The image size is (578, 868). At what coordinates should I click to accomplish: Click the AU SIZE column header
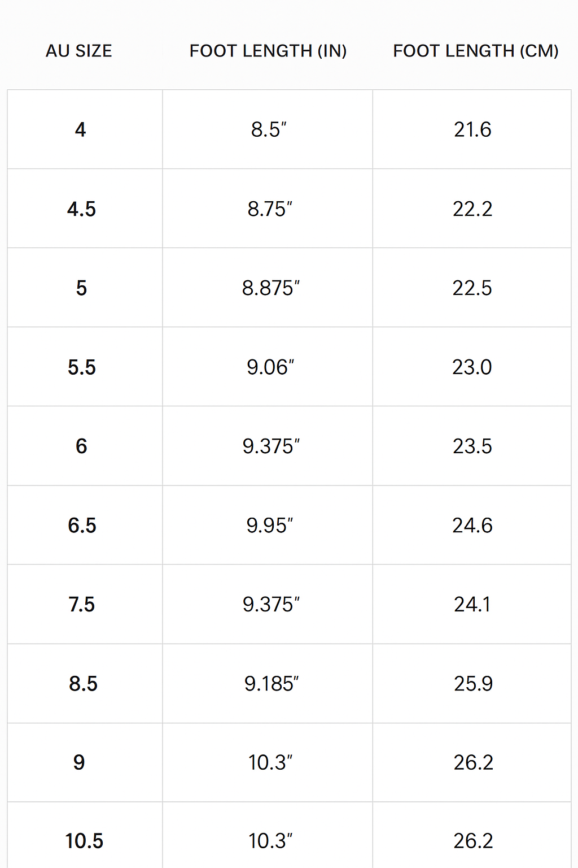tap(79, 51)
